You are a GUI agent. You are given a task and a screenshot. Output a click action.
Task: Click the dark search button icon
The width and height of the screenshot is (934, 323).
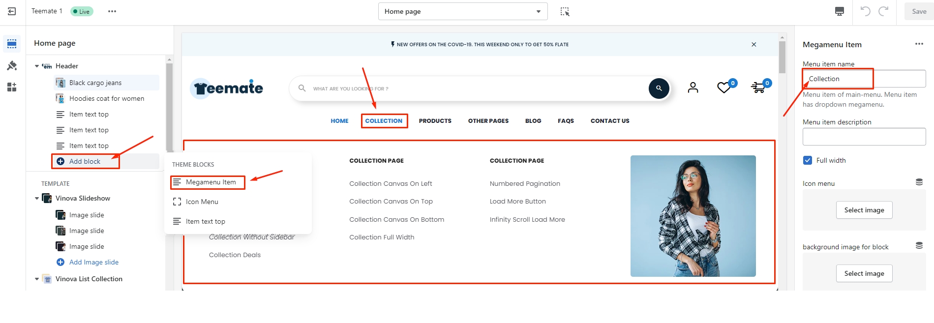point(659,88)
